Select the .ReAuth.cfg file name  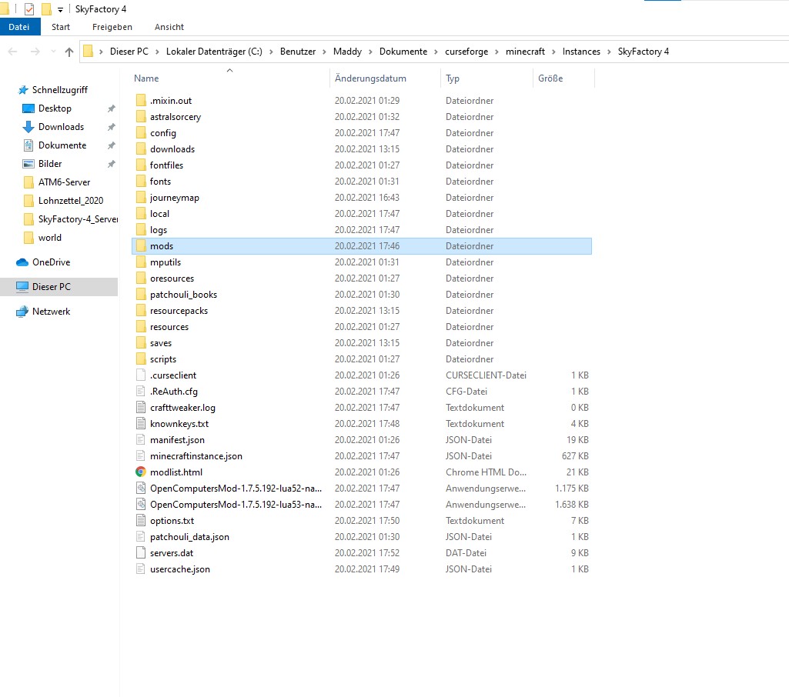click(x=174, y=392)
